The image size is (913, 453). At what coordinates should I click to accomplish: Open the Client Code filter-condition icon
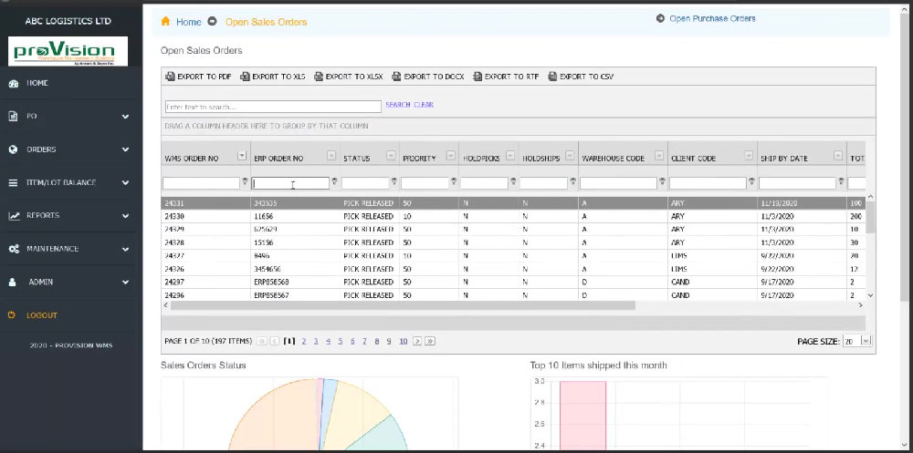pos(752,181)
